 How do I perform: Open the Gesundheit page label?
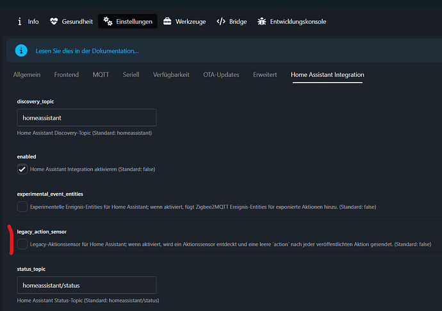point(78,22)
